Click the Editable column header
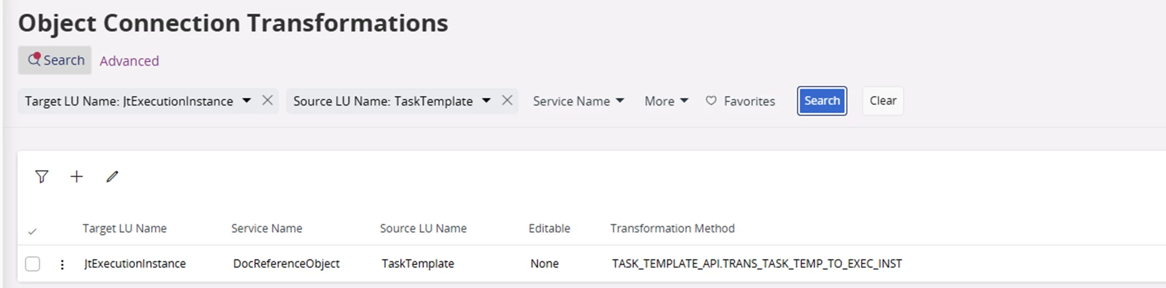 tap(549, 228)
